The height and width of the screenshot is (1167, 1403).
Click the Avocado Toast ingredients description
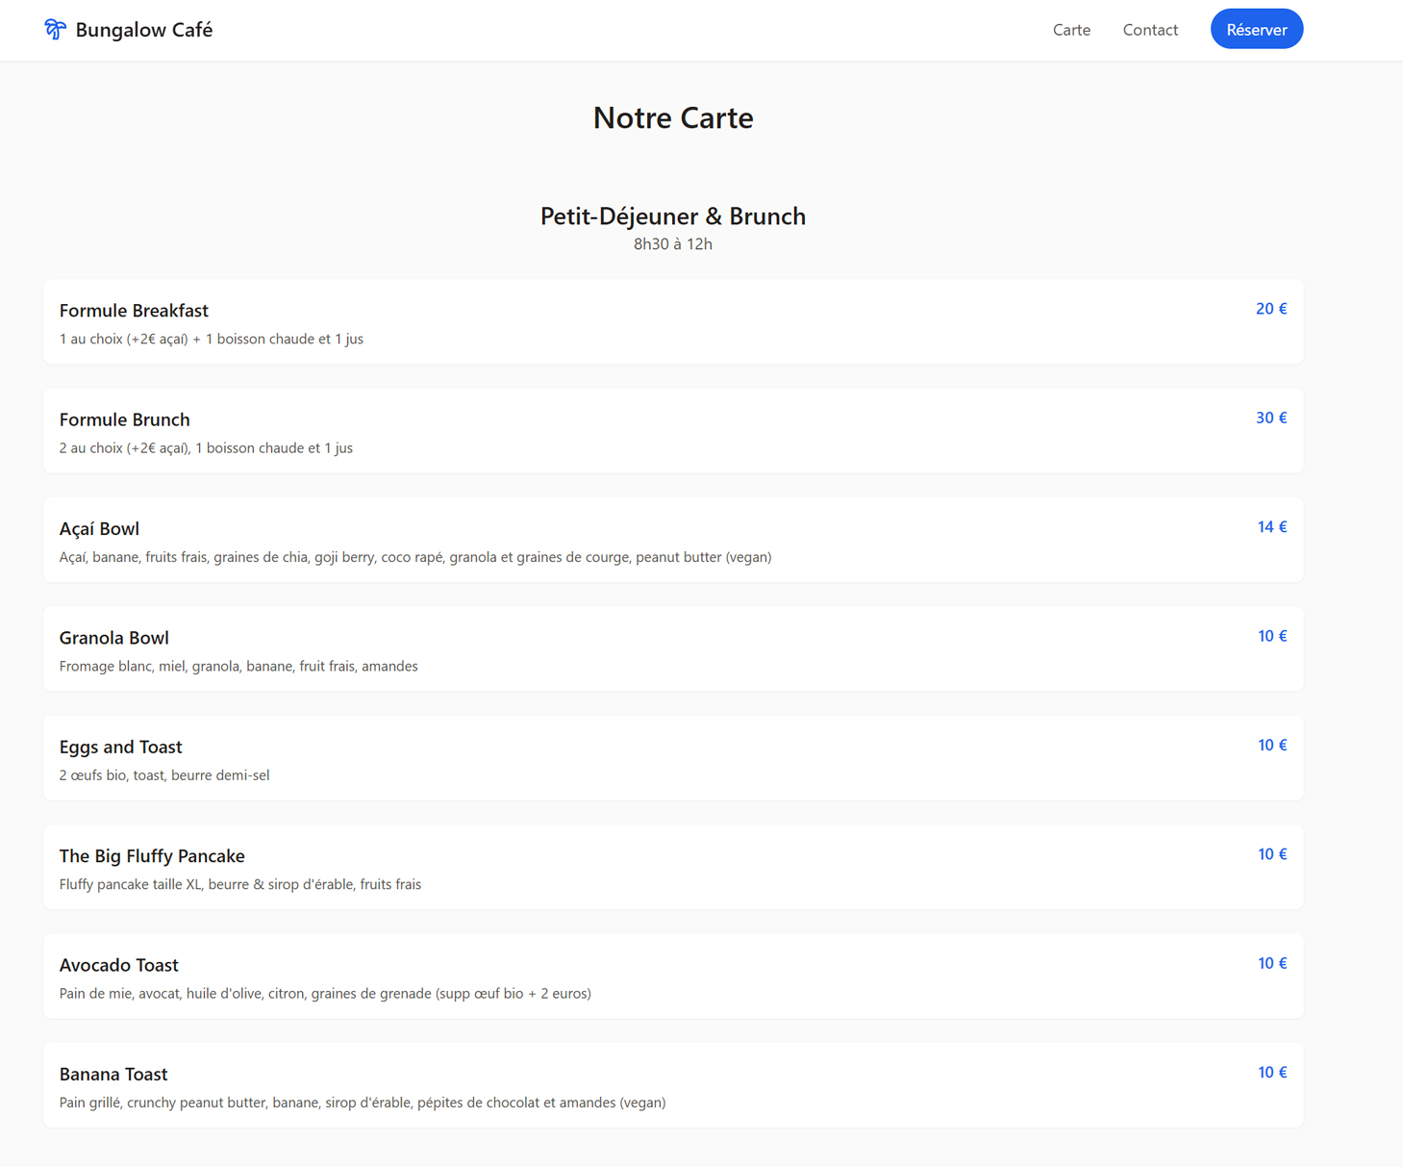(x=325, y=993)
